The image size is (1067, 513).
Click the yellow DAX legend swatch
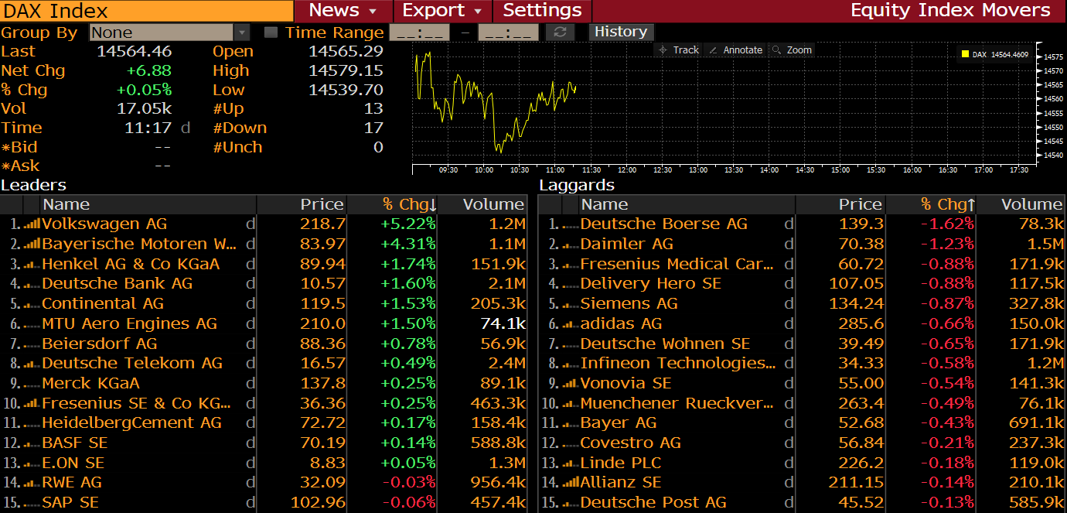(964, 54)
